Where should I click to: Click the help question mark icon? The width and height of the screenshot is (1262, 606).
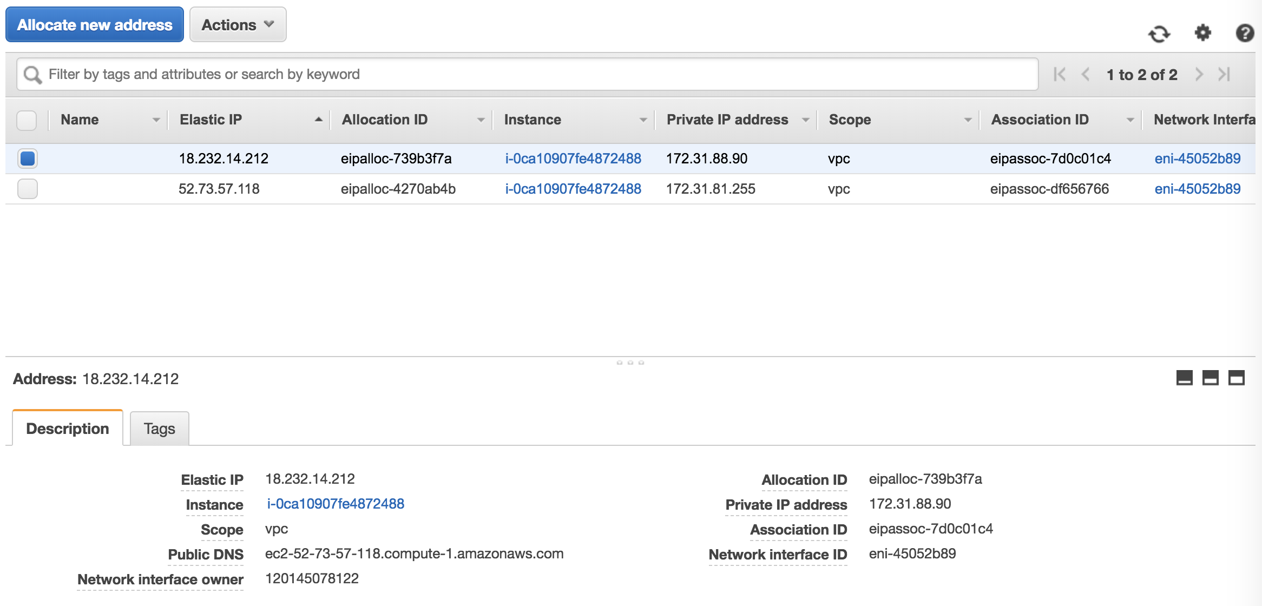tap(1245, 33)
